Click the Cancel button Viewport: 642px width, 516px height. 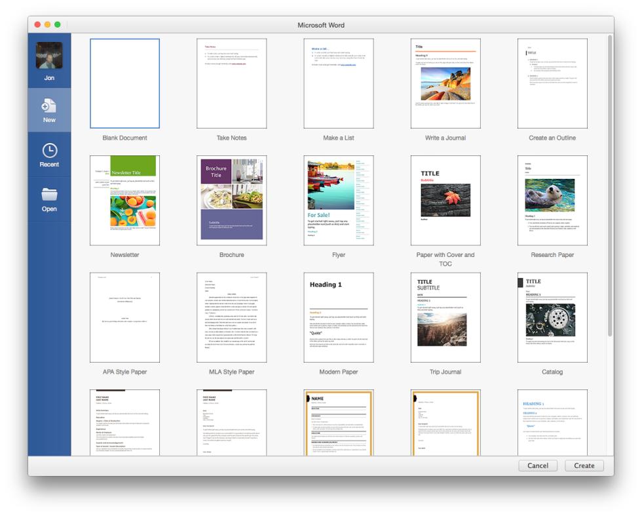tap(538, 466)
